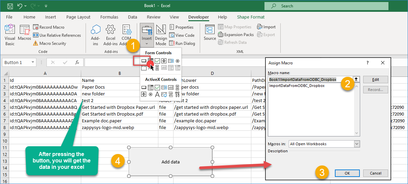Click View Code

click(x=182, y=35)
